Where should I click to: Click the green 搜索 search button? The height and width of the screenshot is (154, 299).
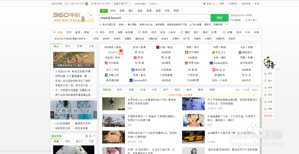pos(219,18)
